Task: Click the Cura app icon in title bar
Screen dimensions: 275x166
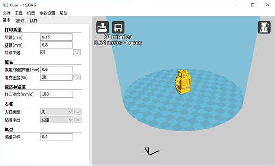Action: [5, 5]
